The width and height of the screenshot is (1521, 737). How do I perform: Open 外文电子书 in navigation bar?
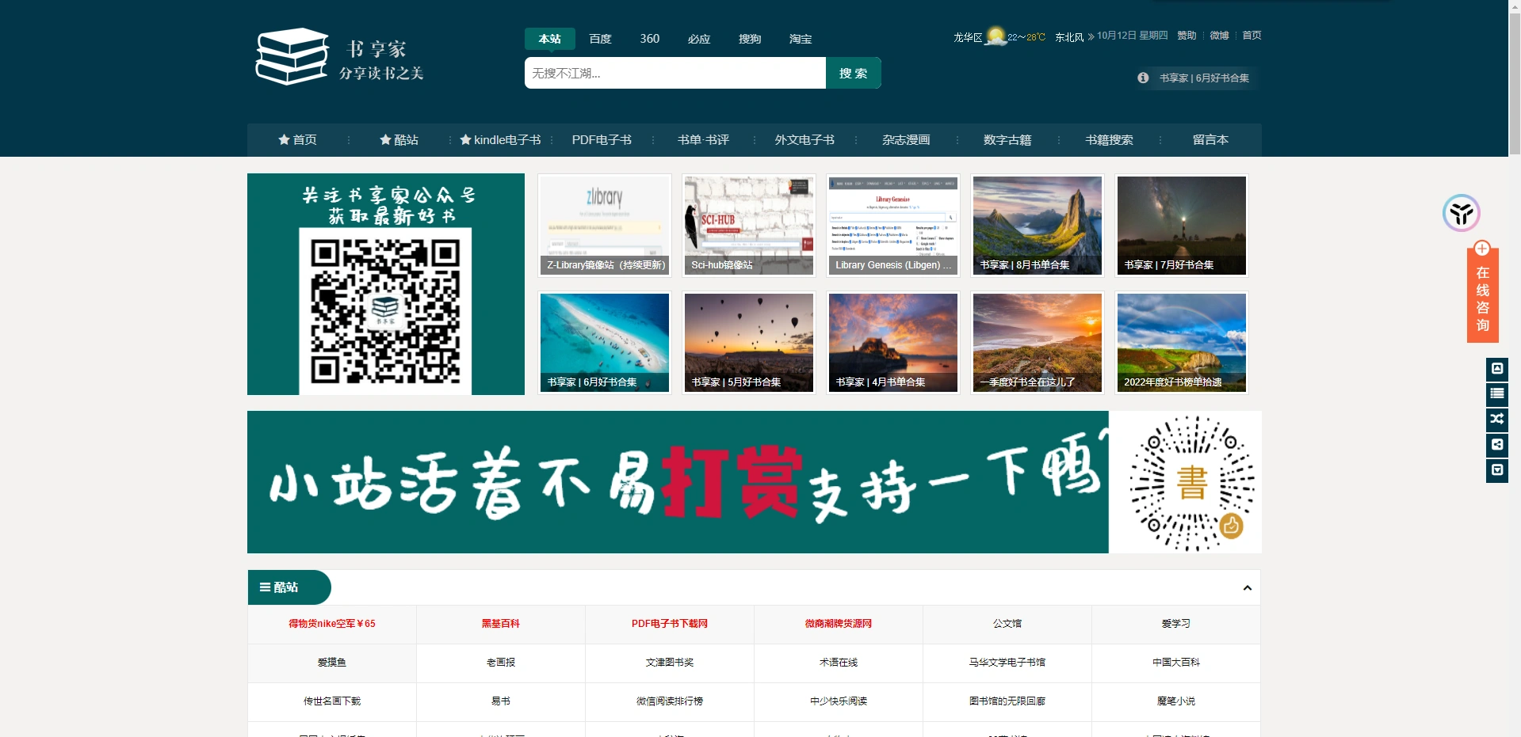pos(804,139)
